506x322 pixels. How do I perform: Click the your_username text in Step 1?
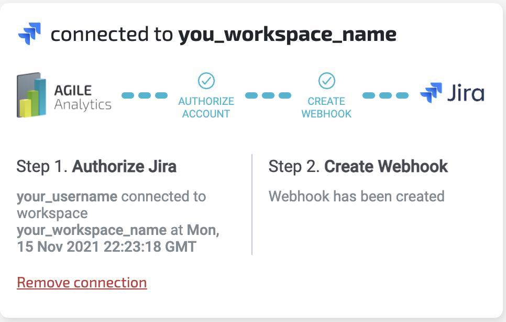(x=67, y=197)
